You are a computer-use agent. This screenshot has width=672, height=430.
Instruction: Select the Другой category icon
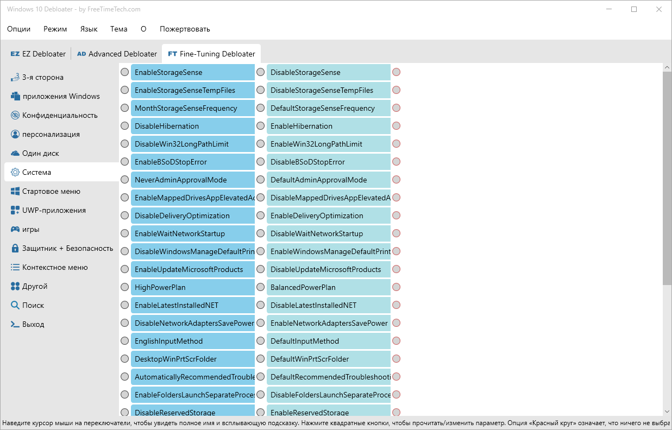pos(15,286)
